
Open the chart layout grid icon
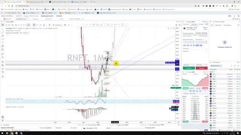pyautogui.click(x=65, y=25)
